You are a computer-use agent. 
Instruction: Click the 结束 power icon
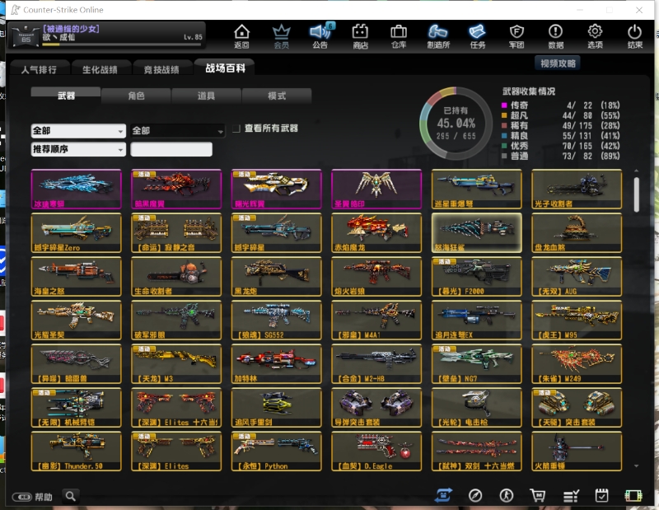point(634,36)
